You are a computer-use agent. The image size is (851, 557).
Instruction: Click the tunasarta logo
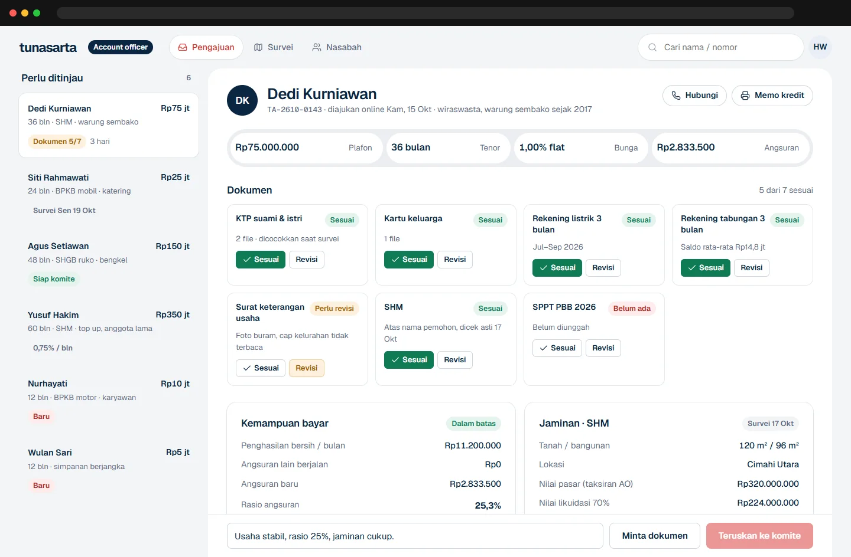(x=48, y=47)
